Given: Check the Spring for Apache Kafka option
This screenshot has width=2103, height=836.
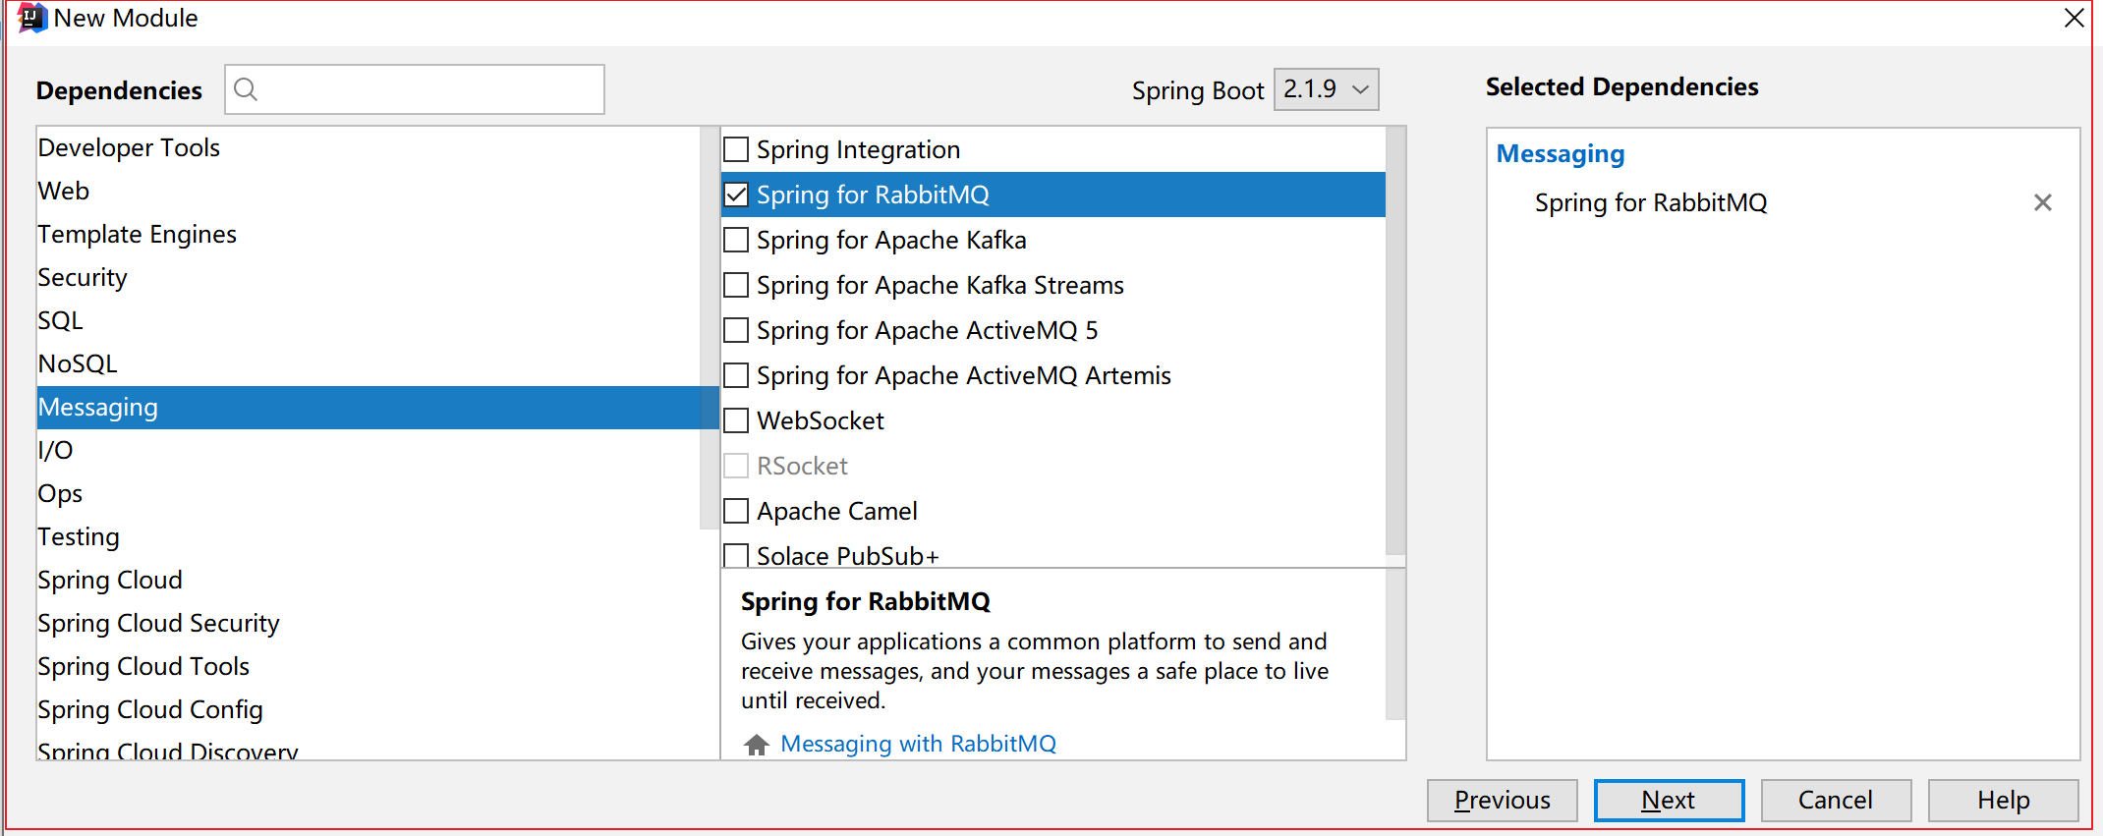Looking at the screenshot, I should 736,240.
